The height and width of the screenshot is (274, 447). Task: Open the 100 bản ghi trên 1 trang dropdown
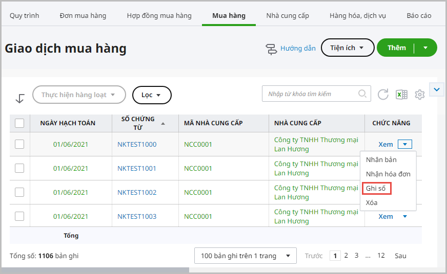click(245, 256)
